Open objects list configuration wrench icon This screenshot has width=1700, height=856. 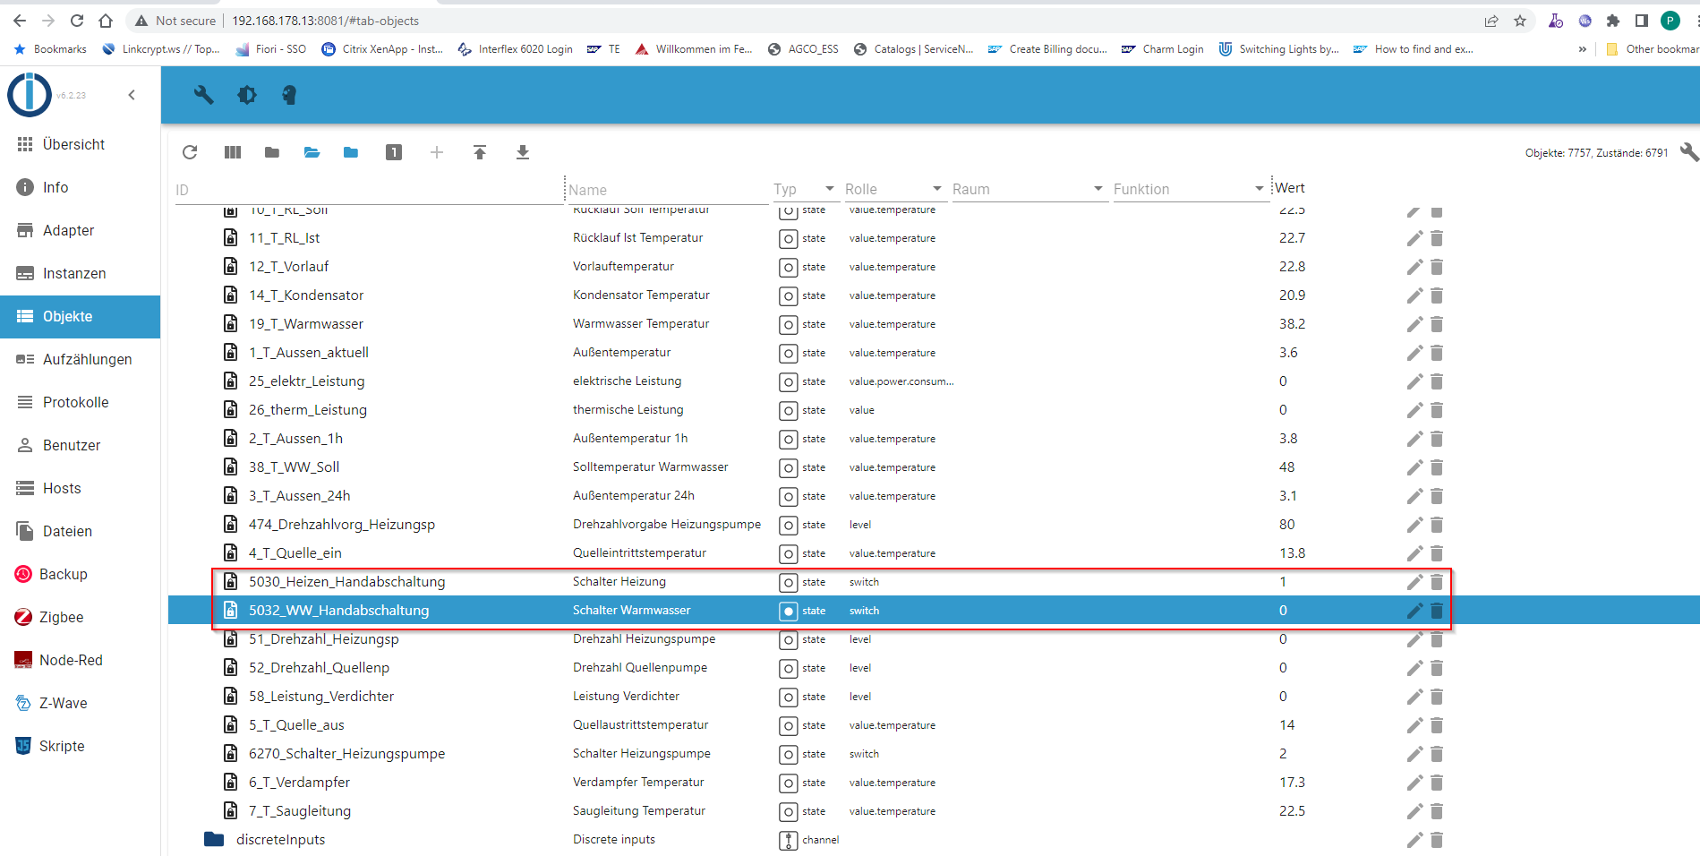(x=1688, y=151)
